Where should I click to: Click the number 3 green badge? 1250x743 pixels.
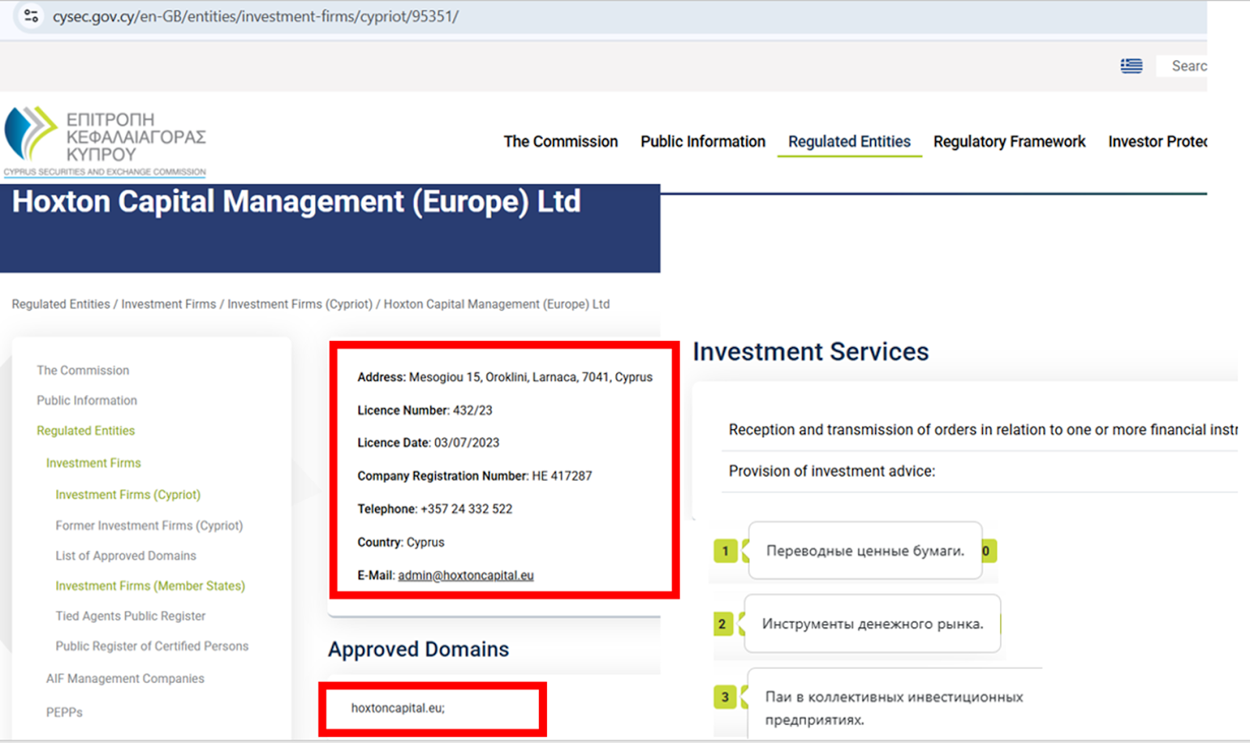pyautogui.click(x=725, y=697)
